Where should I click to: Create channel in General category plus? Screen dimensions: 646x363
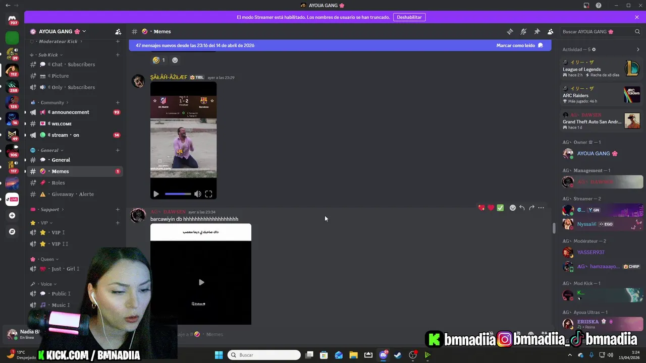point(118,150)
